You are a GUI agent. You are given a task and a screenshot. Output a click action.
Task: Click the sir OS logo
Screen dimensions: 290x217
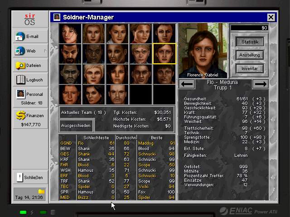(30, 19)
